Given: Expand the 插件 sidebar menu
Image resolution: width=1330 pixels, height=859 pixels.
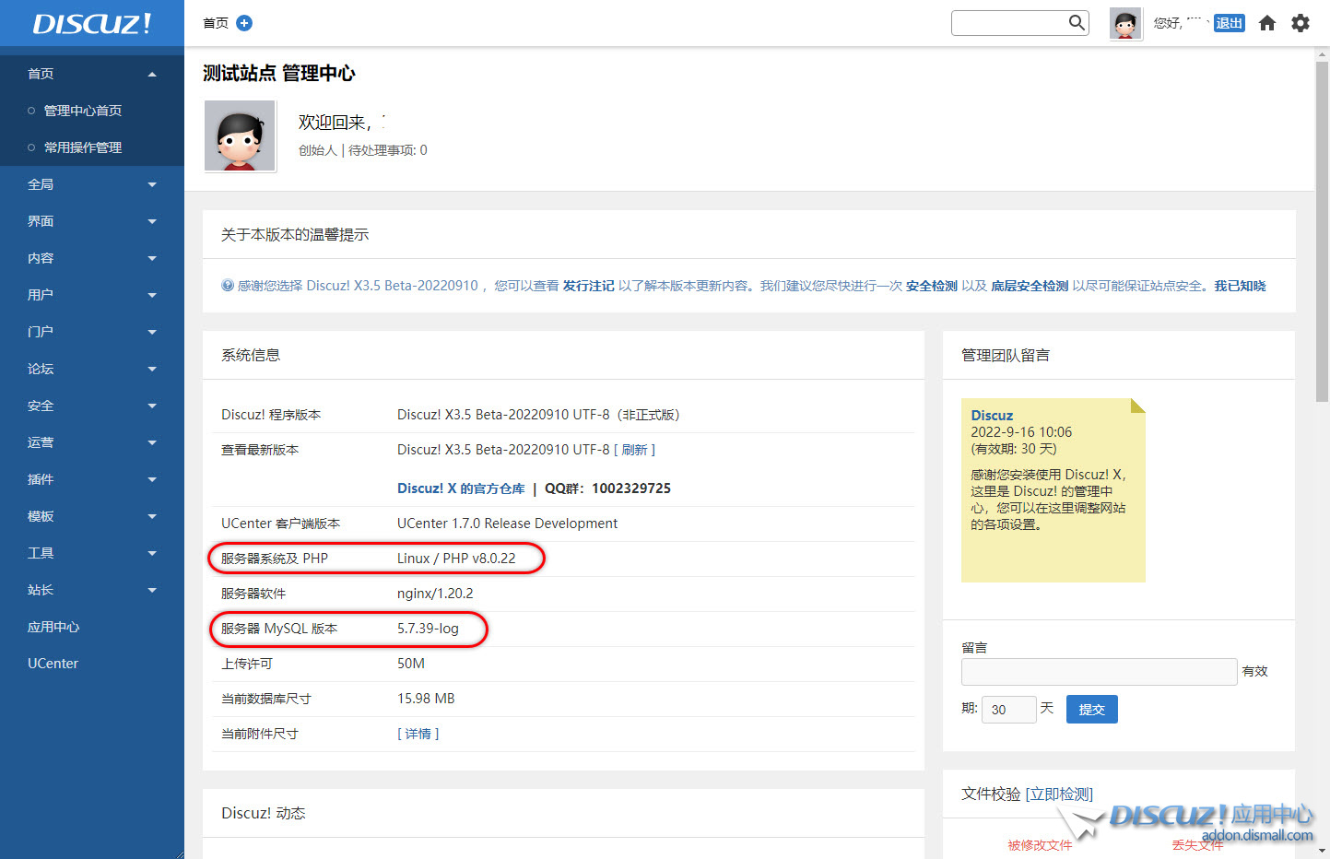Looking at the screenshot, I should [x=92, y=479].
